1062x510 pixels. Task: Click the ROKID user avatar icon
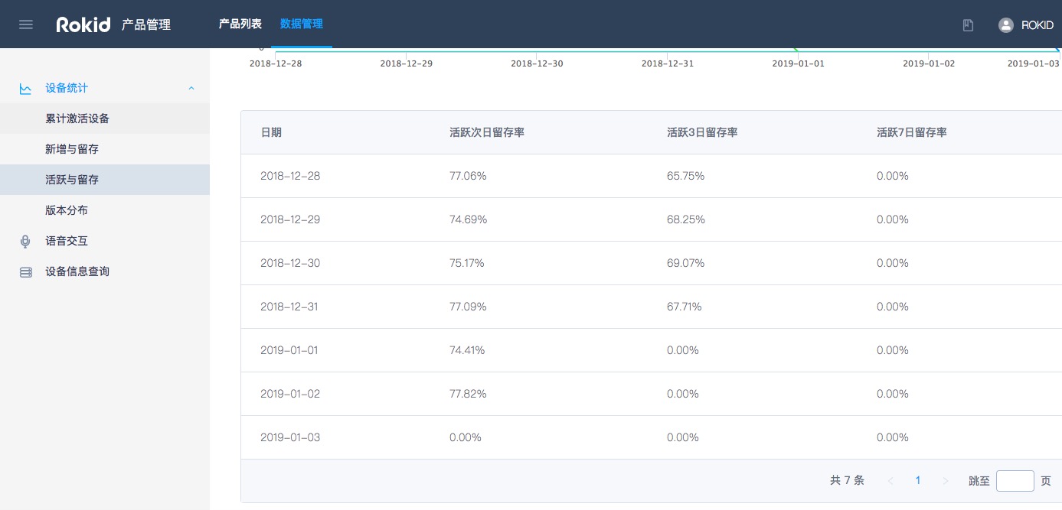point(1005,25)
